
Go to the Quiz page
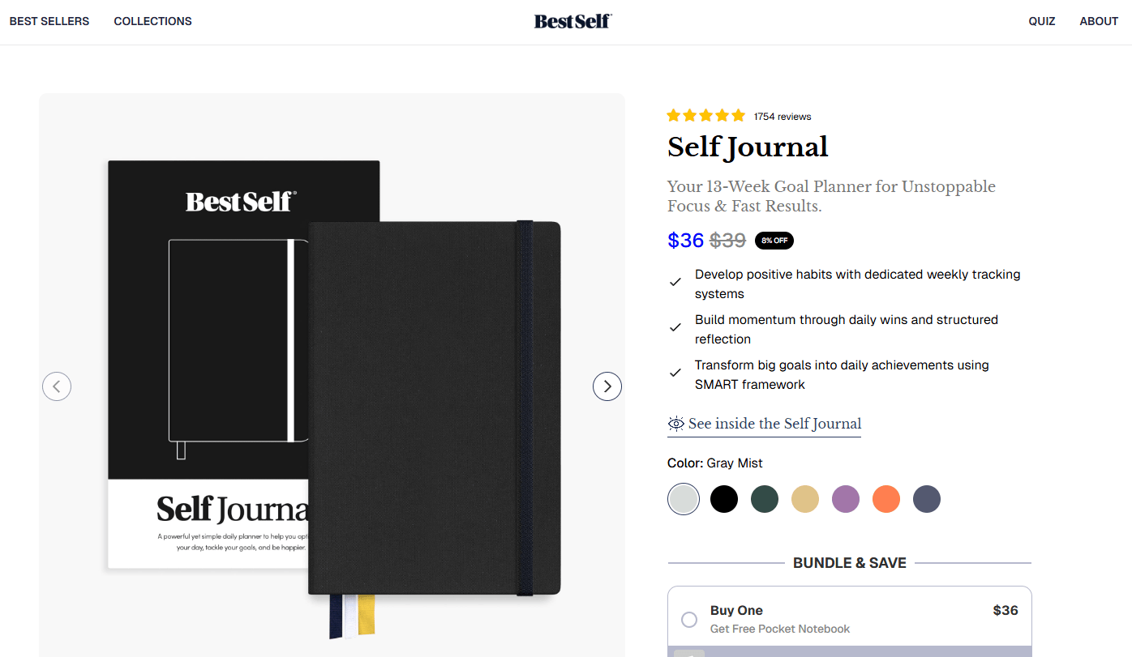pos(1042,21)
